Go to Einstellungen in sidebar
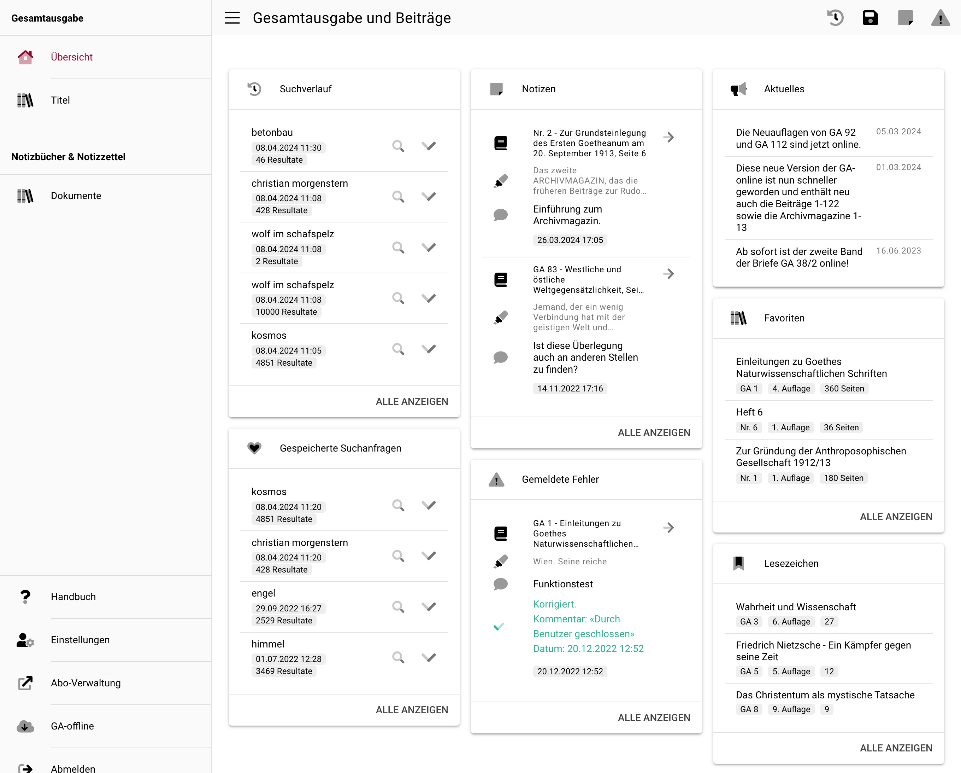 pyautogui.click(x=80, y=640)
